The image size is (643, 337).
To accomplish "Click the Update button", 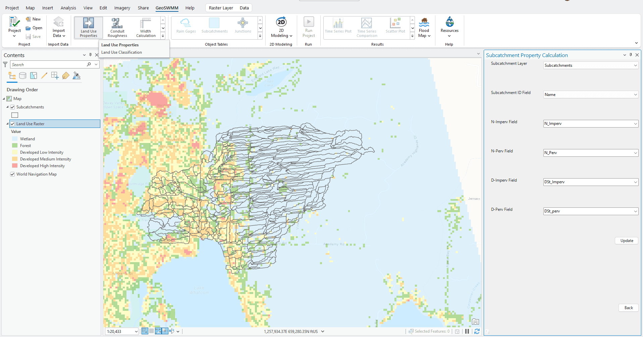I will tap(627, 241).
